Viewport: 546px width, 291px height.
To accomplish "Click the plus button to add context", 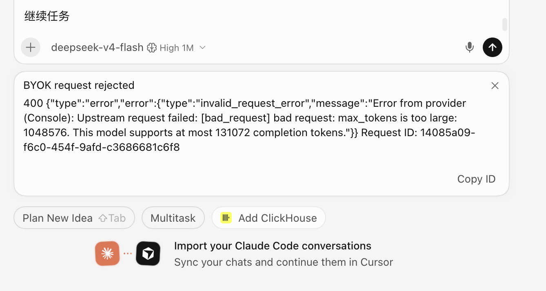I will coord(31,47).
